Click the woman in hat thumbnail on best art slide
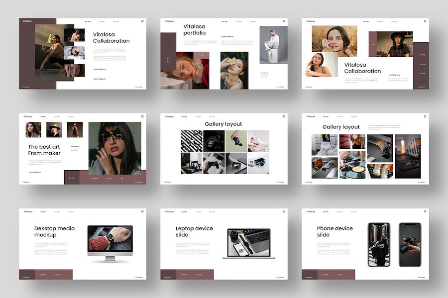448x298 pixels. click(x=54, y=129)
